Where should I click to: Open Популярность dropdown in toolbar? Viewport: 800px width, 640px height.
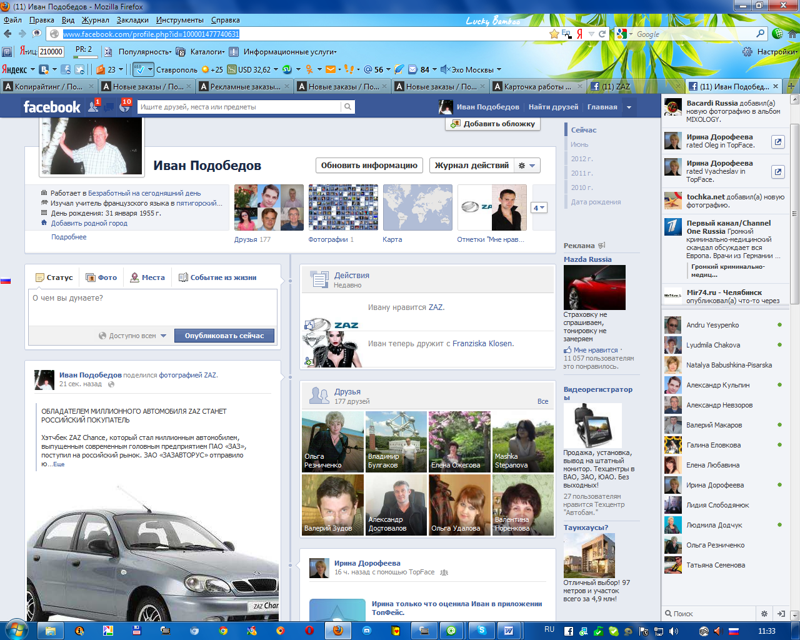click(x=145, y=52)
